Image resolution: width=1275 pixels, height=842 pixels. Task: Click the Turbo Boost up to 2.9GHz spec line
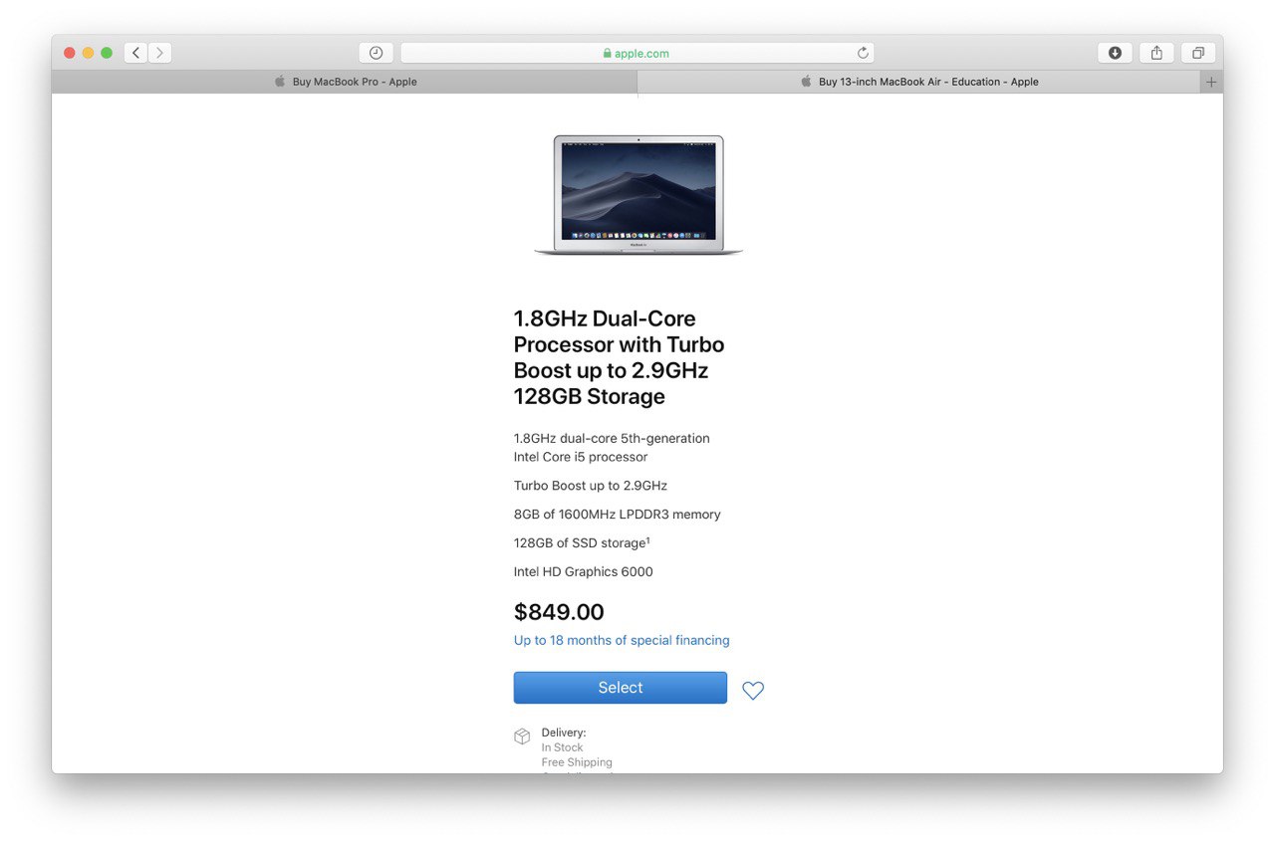pyautogui.click(x=591, y=486)
